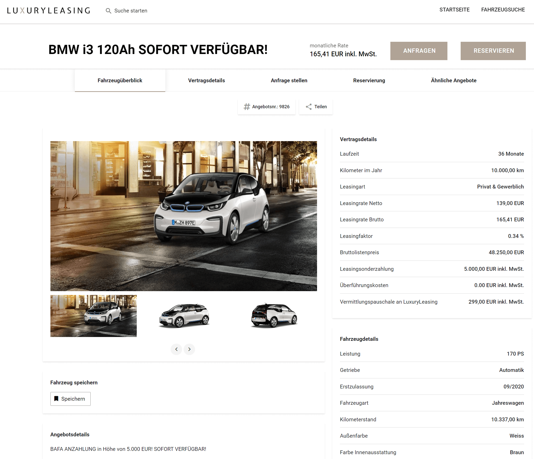This screenshot has width=534, height=459.
Task: Click the Außenfarbe value Weiss
Action: [516, 436]
